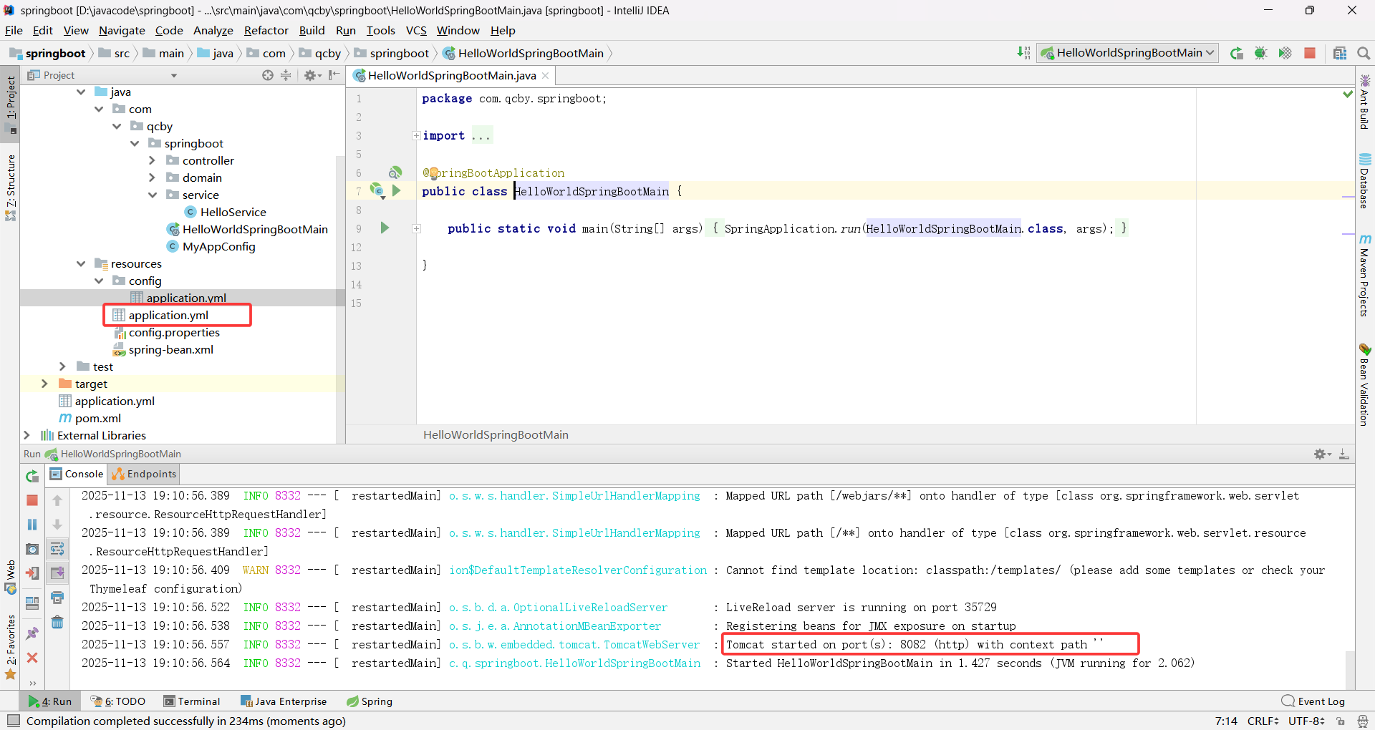
Task: Toggle the Database side panel
Action: (1365, 181)
